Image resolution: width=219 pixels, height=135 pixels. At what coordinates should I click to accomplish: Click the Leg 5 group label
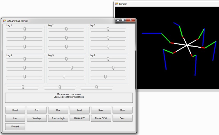51,55
